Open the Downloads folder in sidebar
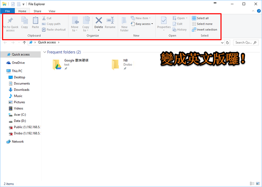The height and width of the screenshot is (187, 262). click(x=22, y=89)
